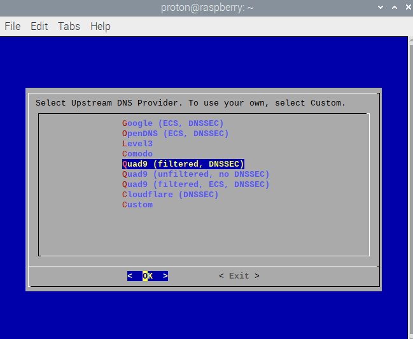Select Google (ECS, DNSSEC) provider
Image resolution: width=413 pixels, height=339 pixels.
(173, 123)
